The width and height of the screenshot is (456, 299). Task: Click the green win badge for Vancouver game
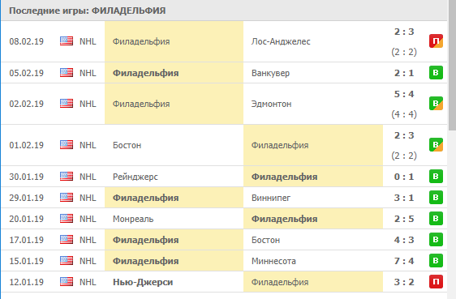tap(436, 73)
